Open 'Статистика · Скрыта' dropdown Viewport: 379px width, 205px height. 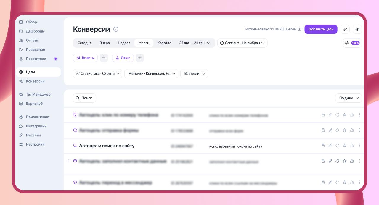point(98,74)
